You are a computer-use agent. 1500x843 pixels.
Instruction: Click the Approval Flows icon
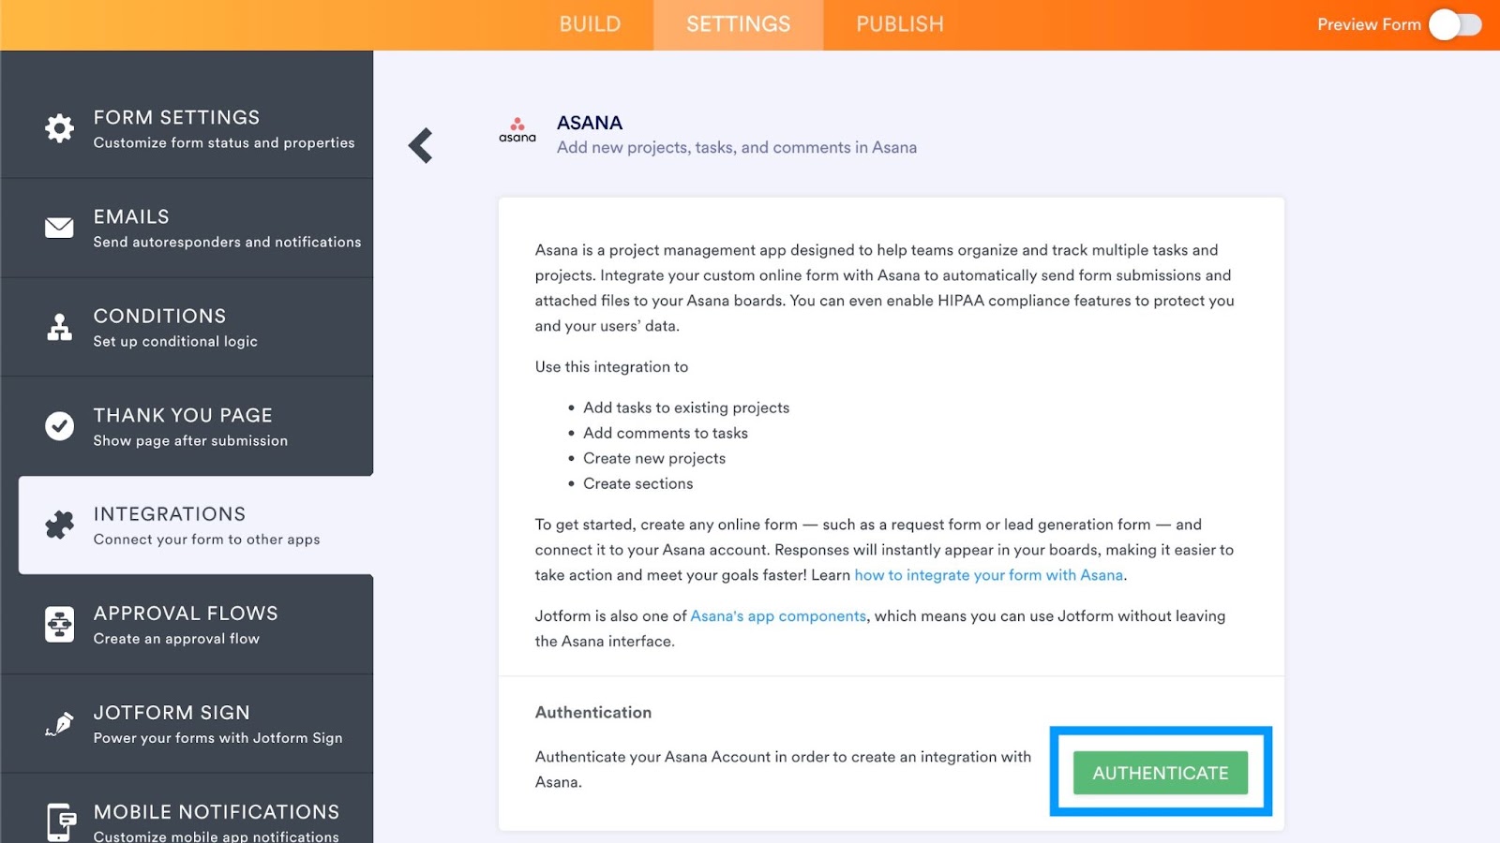click(59, 624)
